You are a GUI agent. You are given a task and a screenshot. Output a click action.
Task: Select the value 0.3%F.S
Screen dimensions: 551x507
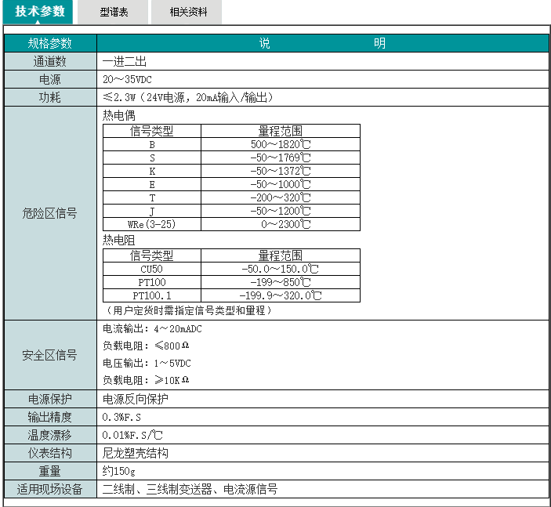click(x=121, y=417)
